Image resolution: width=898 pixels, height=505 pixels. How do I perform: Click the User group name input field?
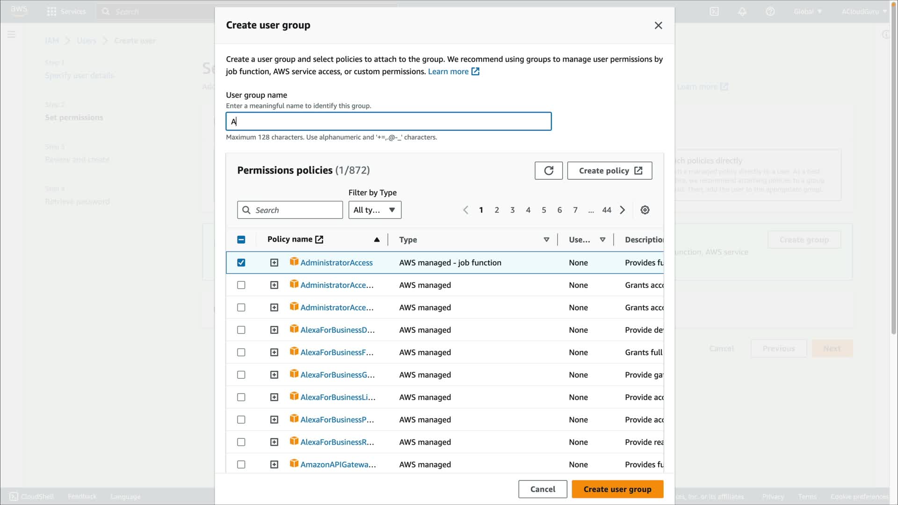[388, 122]
